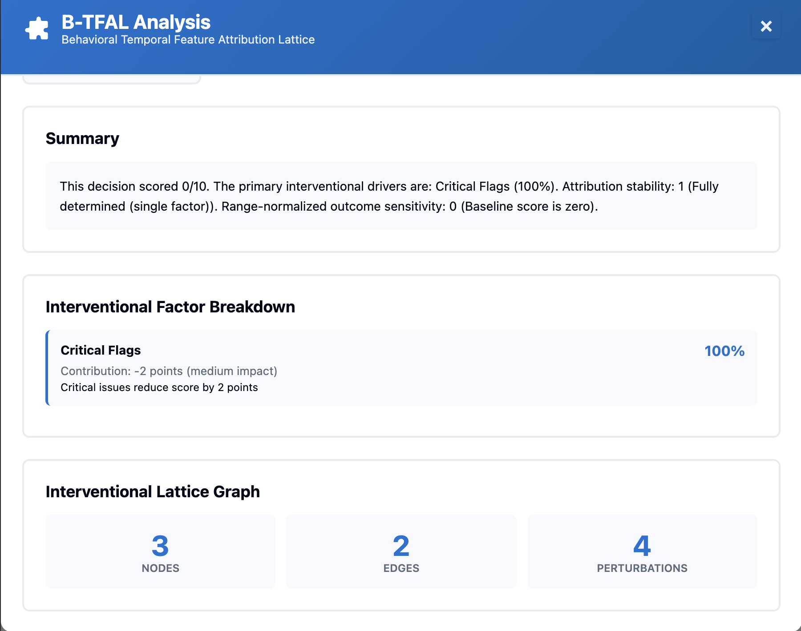Click the number 2 in Edges card

401,546
